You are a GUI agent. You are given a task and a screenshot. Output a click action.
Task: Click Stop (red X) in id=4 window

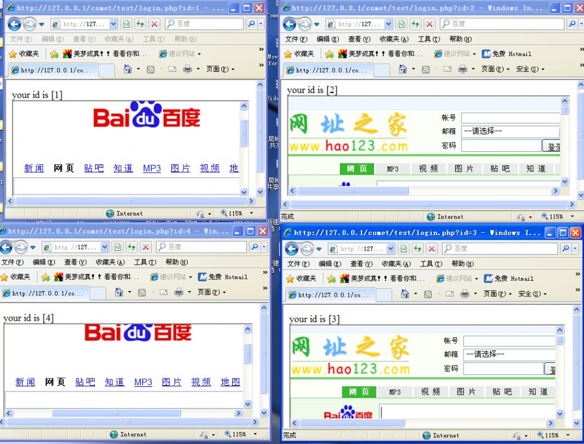point(145,247)
